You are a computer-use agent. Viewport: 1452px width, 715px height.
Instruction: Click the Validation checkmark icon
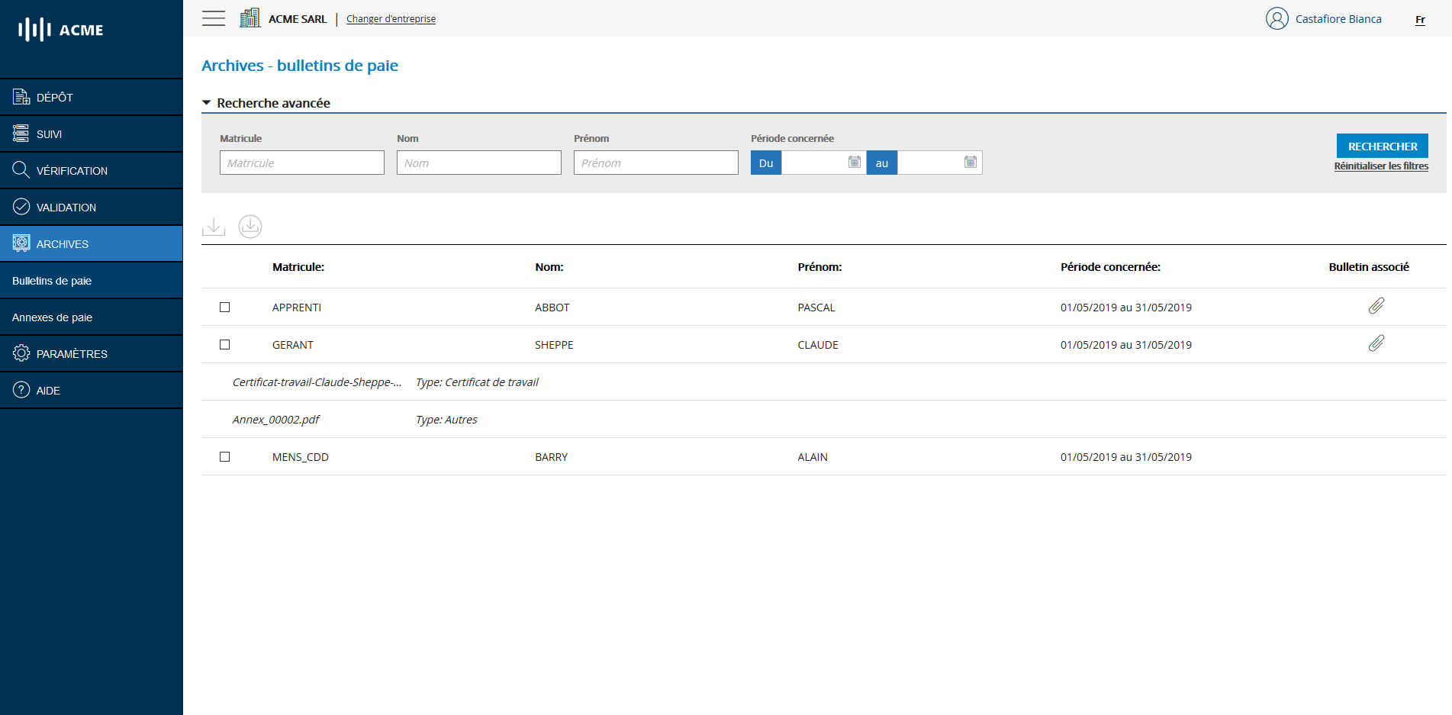tap(21, 207)
